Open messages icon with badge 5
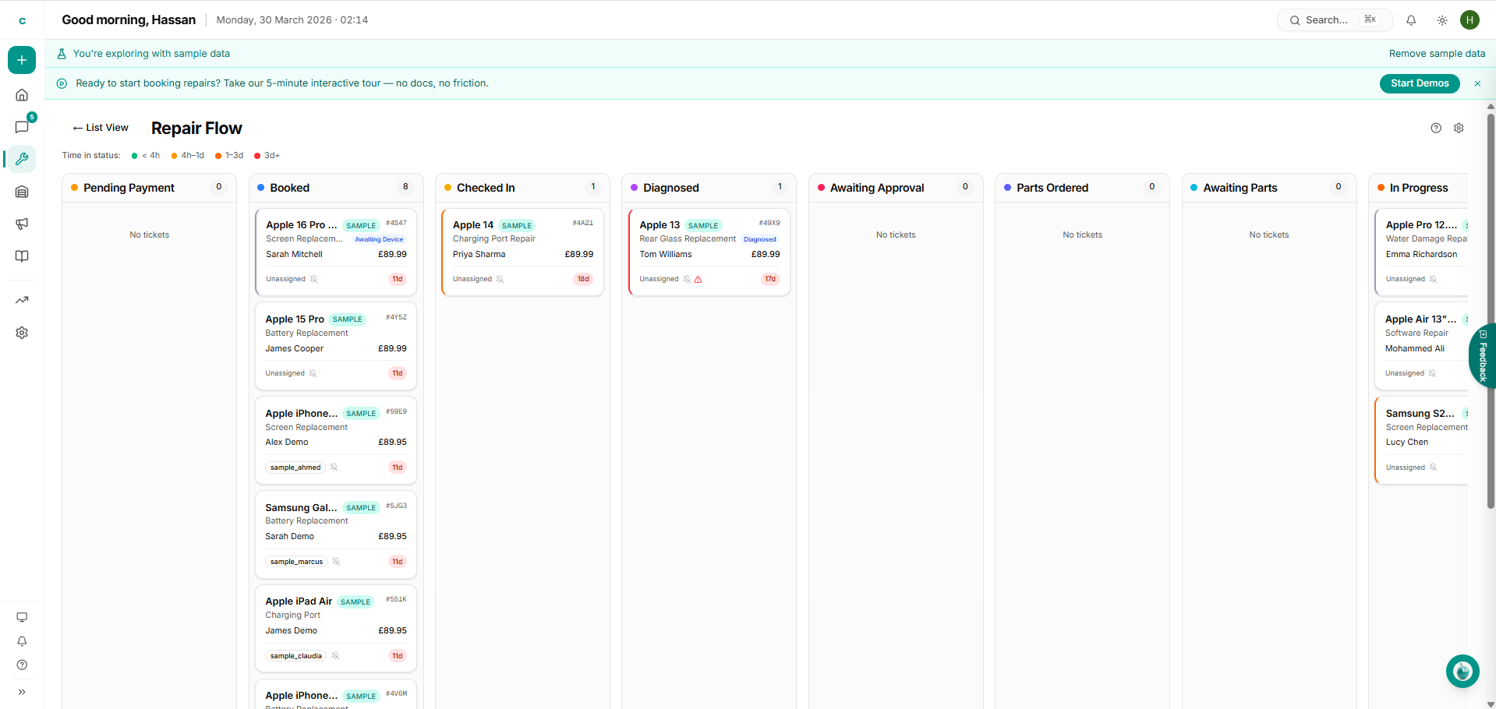Screen dimensions: 1496x709 pos(22,127)
